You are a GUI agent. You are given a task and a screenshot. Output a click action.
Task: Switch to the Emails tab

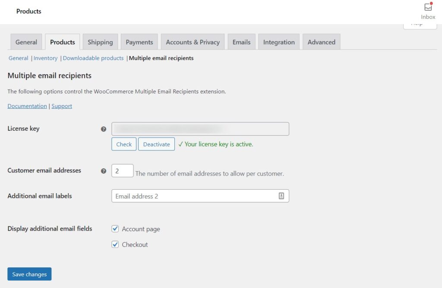241,42
